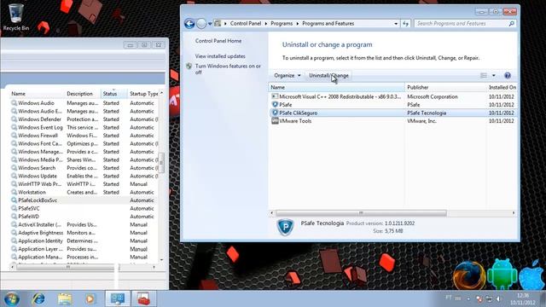Screen dimensions: 546x307
Task: Click the control panel icon in the address bar
Action: point(218,24)
